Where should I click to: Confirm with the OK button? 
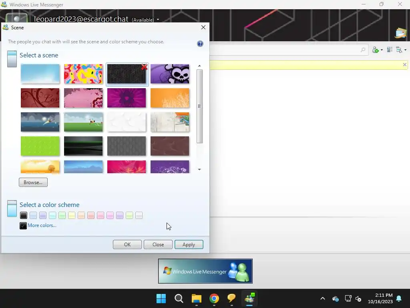click(127, 244)
